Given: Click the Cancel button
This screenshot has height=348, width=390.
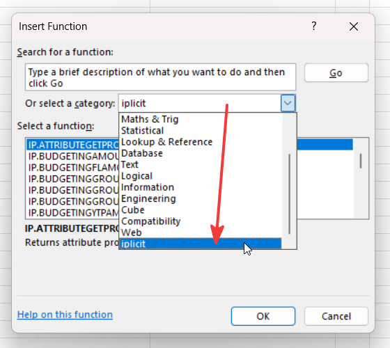Looking at the screenshot, I should tap(336, 316).
